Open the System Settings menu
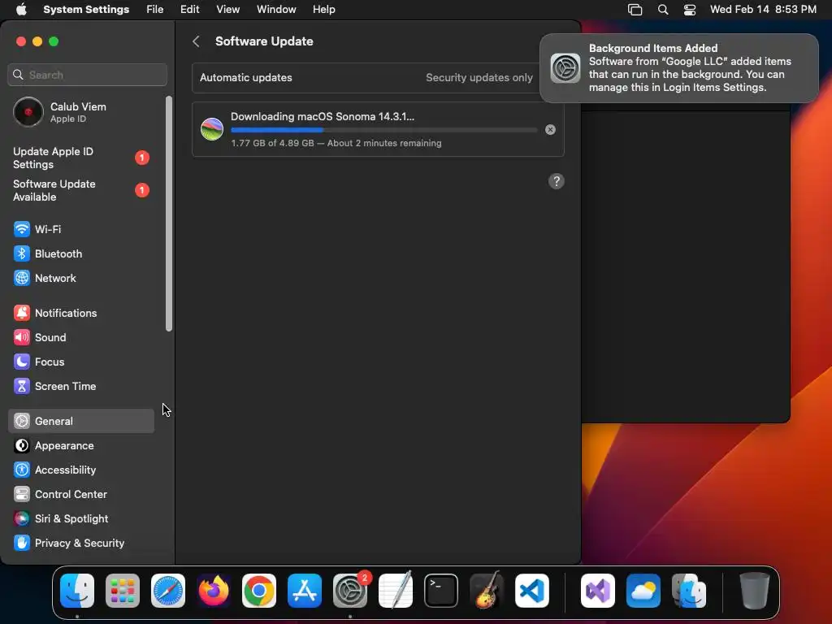 coord(86,10)
